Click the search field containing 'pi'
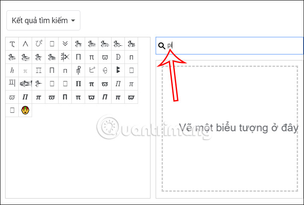Image resolution: width=304 pixels, height=205 pixels. pyautogui.click(x=230, y=45)
